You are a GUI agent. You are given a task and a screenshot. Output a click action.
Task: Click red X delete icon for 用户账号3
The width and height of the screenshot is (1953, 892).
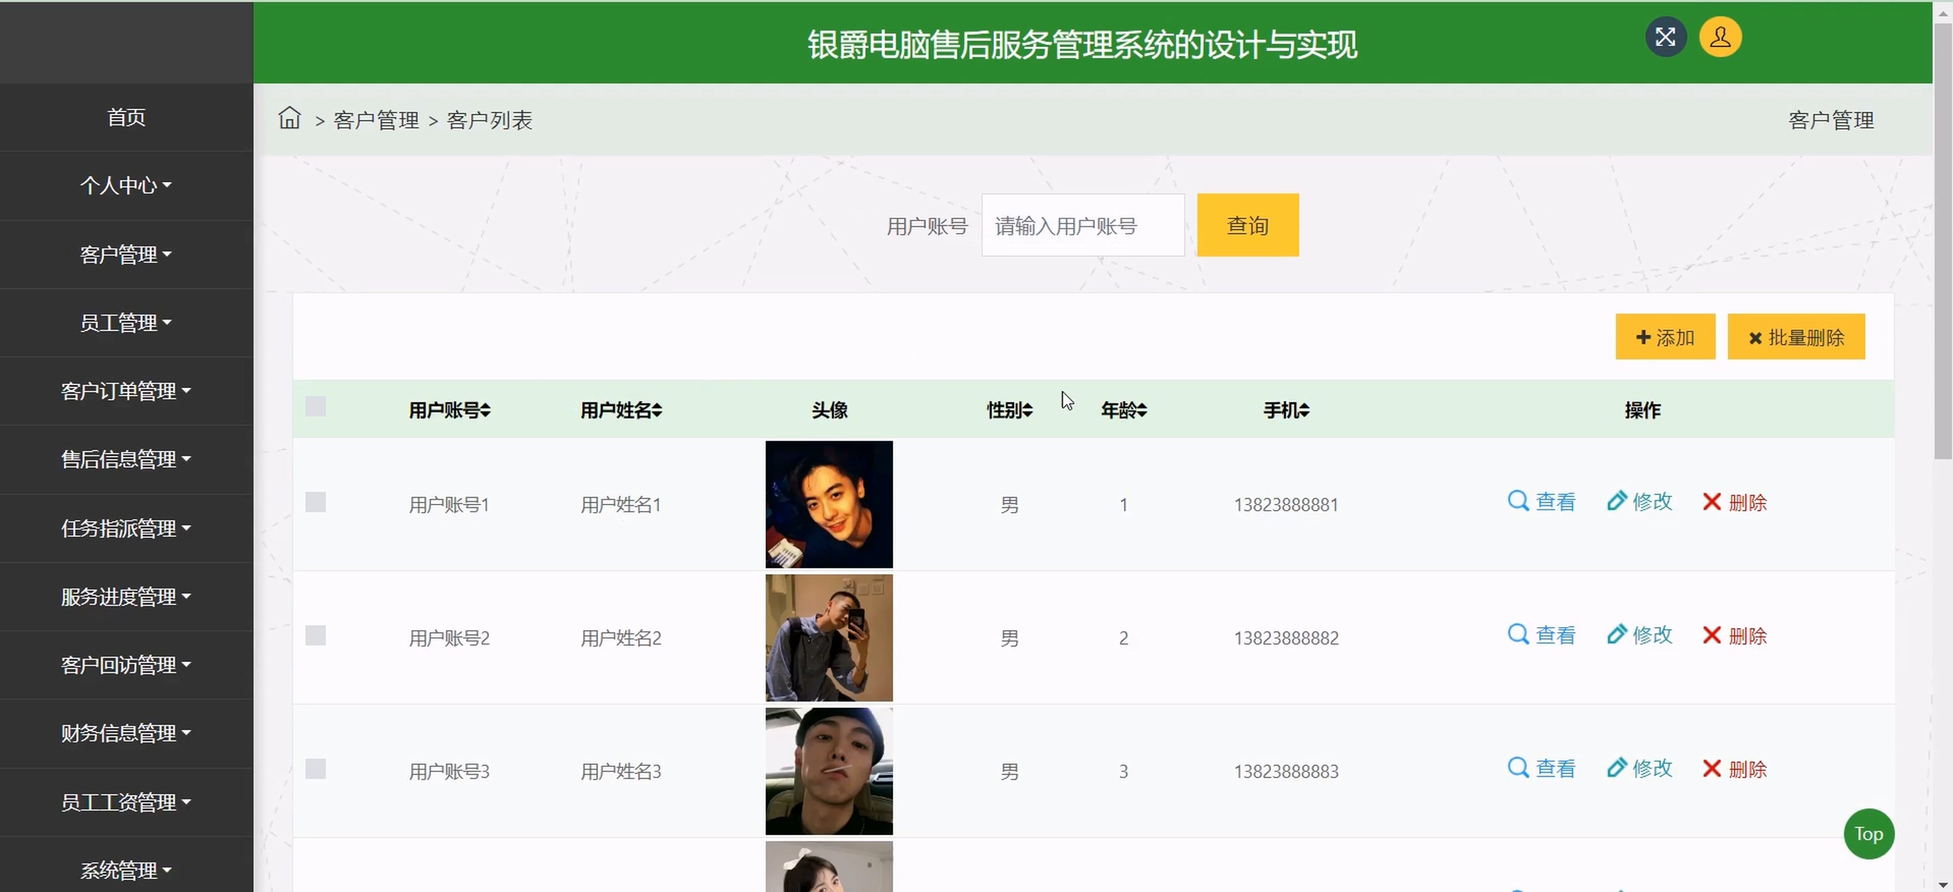tap(1711, 769)
